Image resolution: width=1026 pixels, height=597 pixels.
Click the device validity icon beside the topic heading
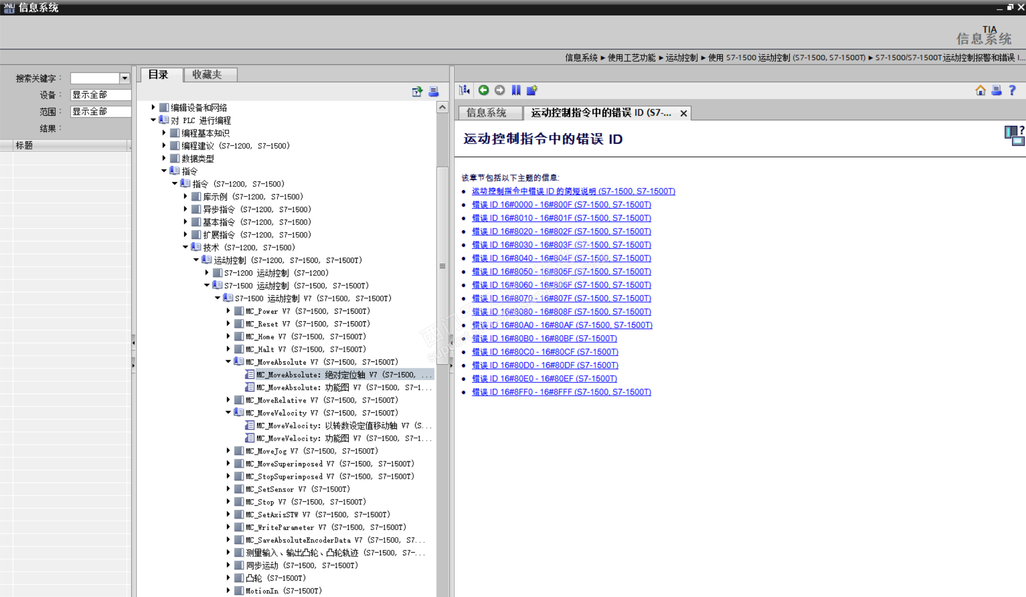tap(1014, 135)
